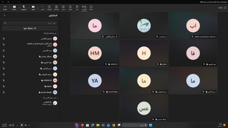Leave the meeting with the red hang-up button
This screenshot has width=228, height=128.
5,8
